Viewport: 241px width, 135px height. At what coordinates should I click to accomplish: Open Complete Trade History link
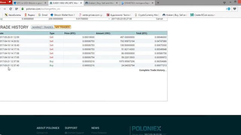153,70
